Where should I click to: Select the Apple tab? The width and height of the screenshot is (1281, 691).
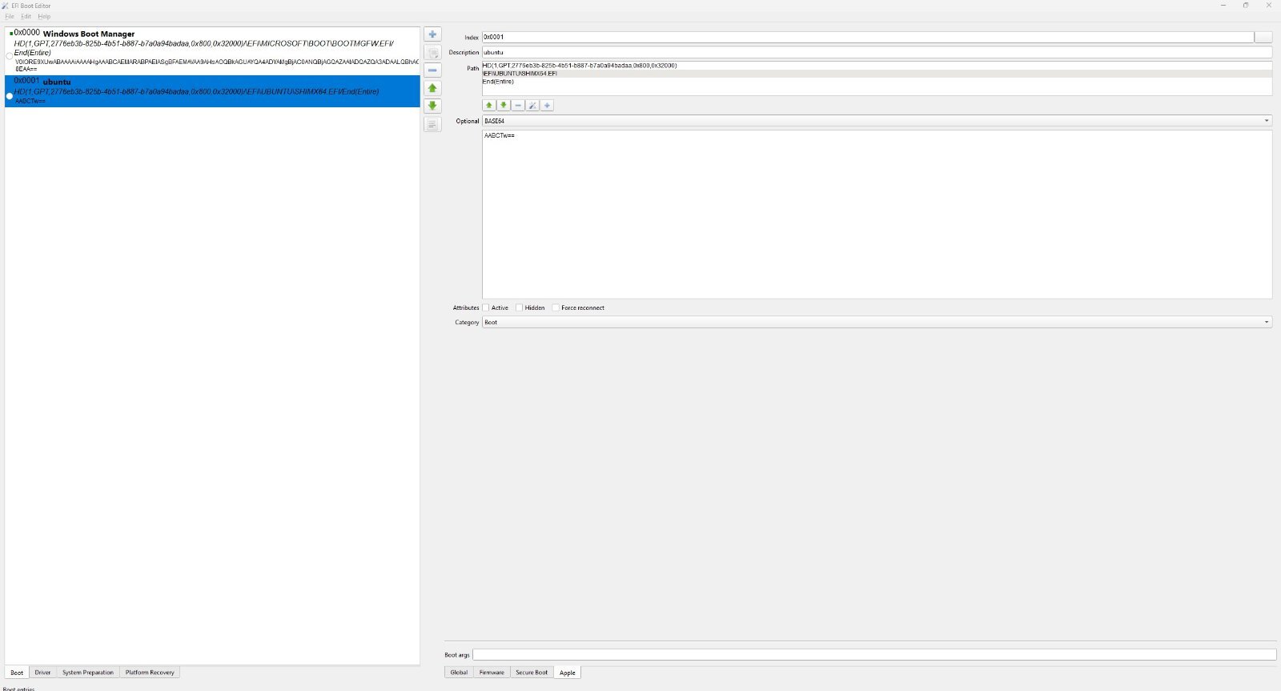(x=568, y=673)
